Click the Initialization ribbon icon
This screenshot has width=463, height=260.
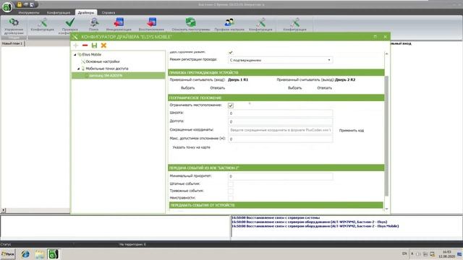pyautogui.click(x=119, y=22)
